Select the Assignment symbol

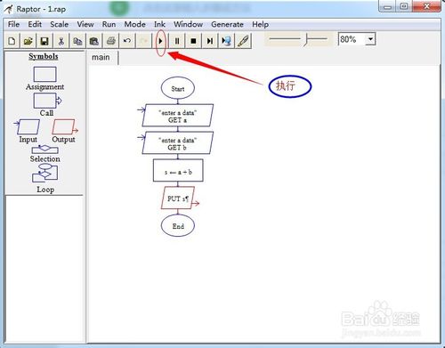pyautogui.click(x=44, y=78)
